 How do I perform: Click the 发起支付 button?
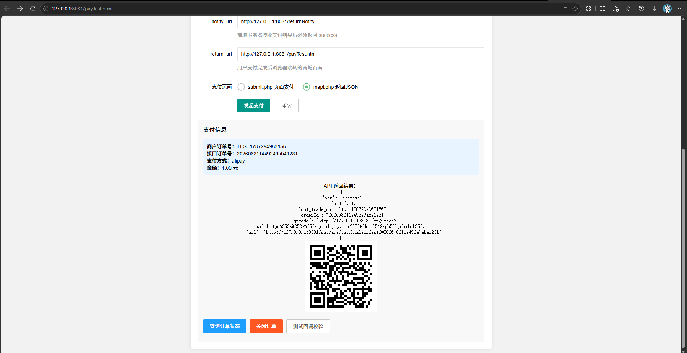pyautogui.click(x=254, y=106)
